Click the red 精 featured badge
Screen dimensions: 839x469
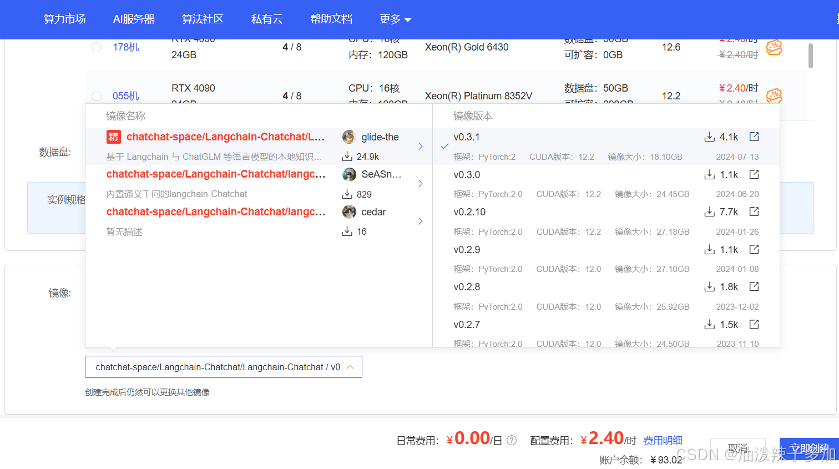click(113, 137)
